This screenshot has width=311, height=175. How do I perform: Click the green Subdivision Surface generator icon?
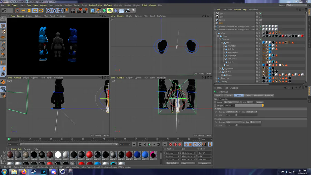(x=104, y=10)
